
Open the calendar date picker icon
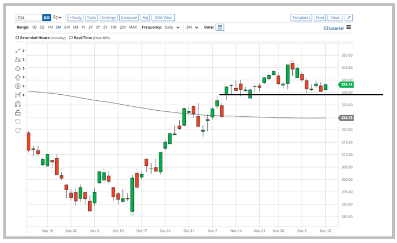point(220,27)
